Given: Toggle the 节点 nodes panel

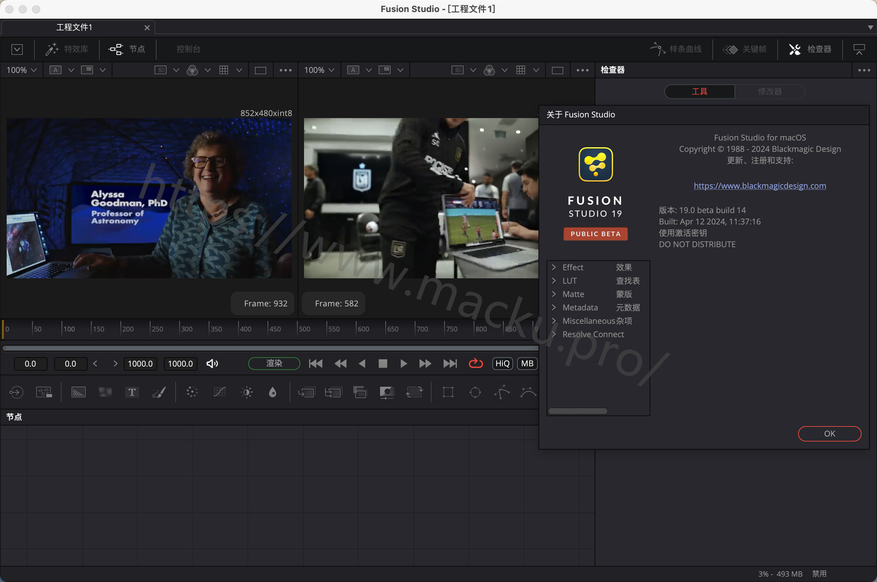Looking at the screenshot, I should tap(126, 49).
